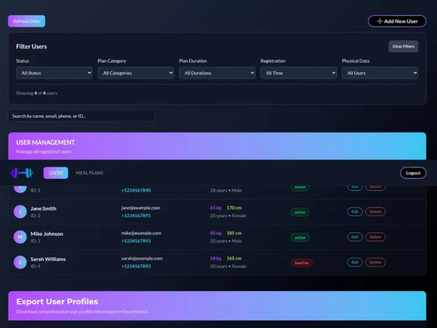Click jane@example.com email

pyautogui.click(x=140, y=208)
